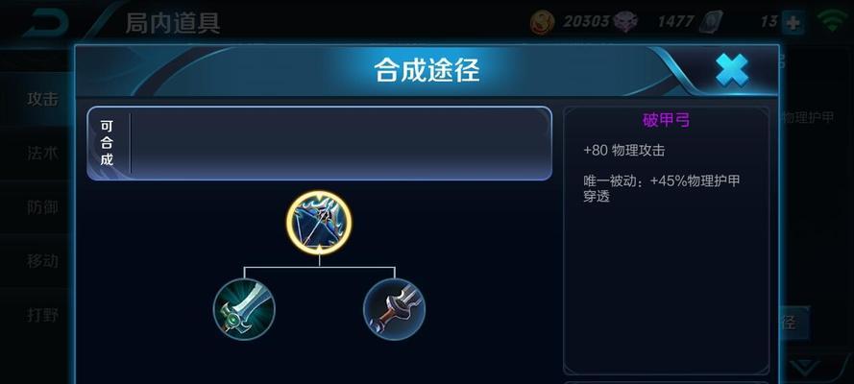Tap the dark dagger component icon
Image resolution: width=854 pixels, height=384 pixels.
click(394, 309)
